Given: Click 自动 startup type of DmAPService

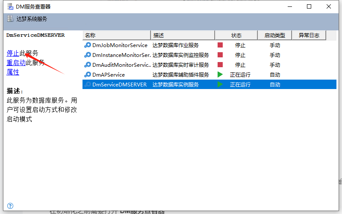Looking at the screenshot, I should (x=275, y=74).
